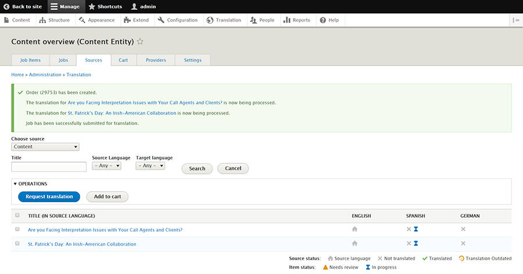Viewport: 523px width, 274px height.
Task: Click the Back to site arrow icon
Action: click(x=6, y=6)
